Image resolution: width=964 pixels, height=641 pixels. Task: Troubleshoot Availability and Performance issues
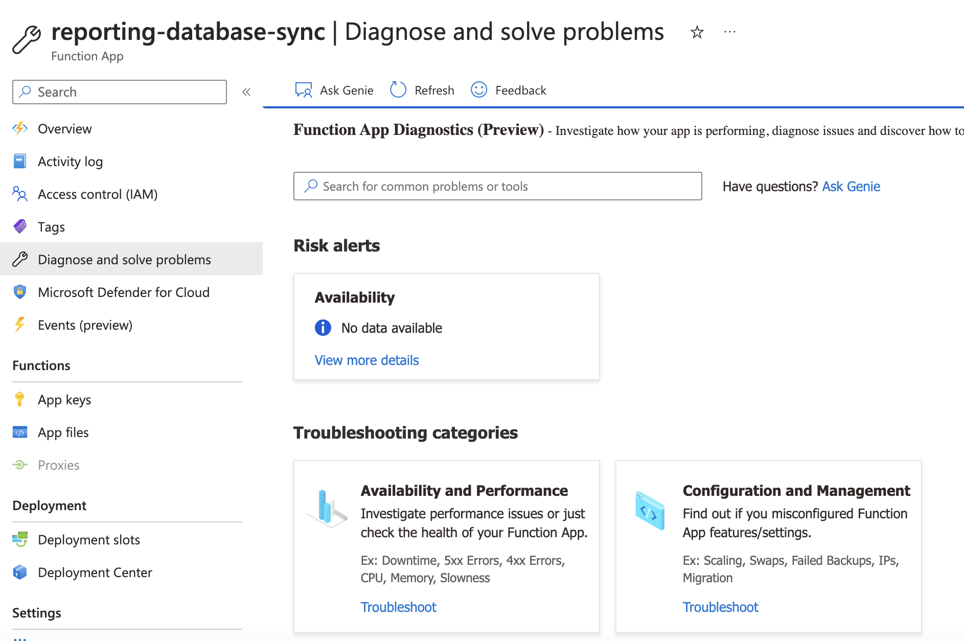[399, 607]
